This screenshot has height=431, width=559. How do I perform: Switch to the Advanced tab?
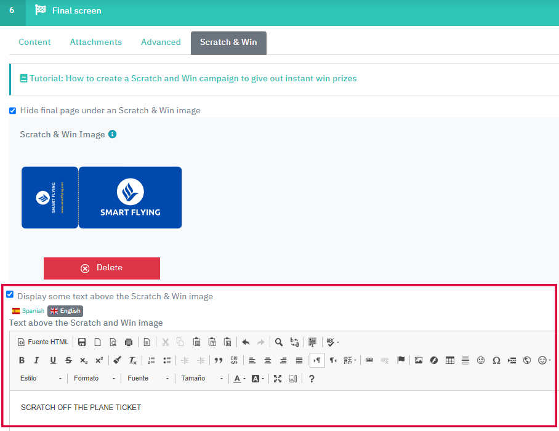click(x=161, y=42)
